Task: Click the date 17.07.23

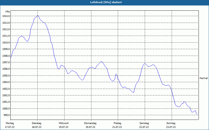Action: pos(10,127)
